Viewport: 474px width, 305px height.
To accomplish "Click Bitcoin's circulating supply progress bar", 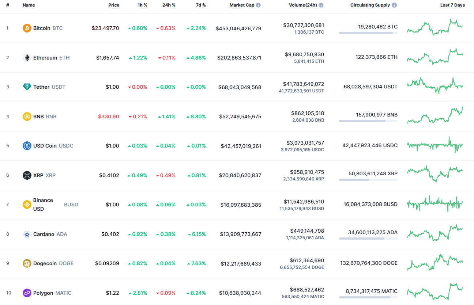I will 368,33.
